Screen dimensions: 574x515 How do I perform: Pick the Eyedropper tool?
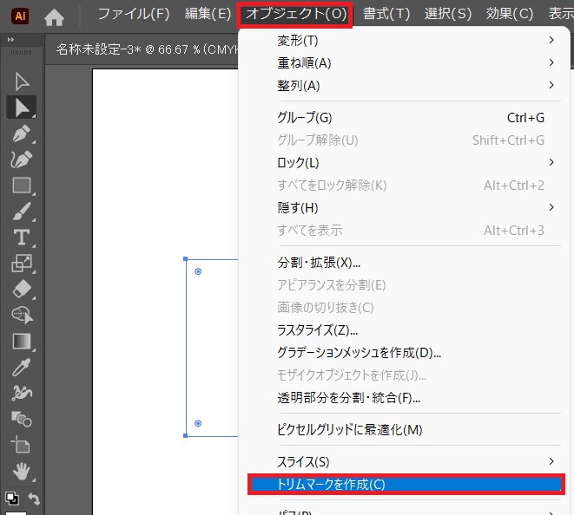pos(22,367)
